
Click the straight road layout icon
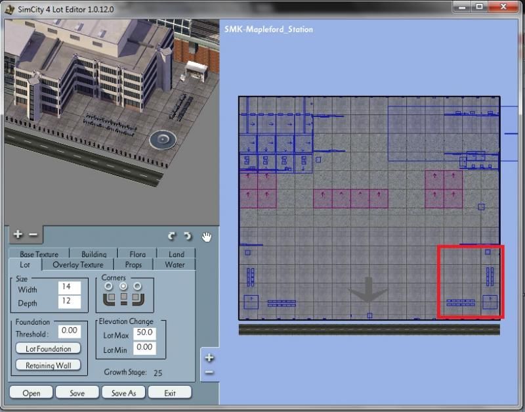point(123,299)
